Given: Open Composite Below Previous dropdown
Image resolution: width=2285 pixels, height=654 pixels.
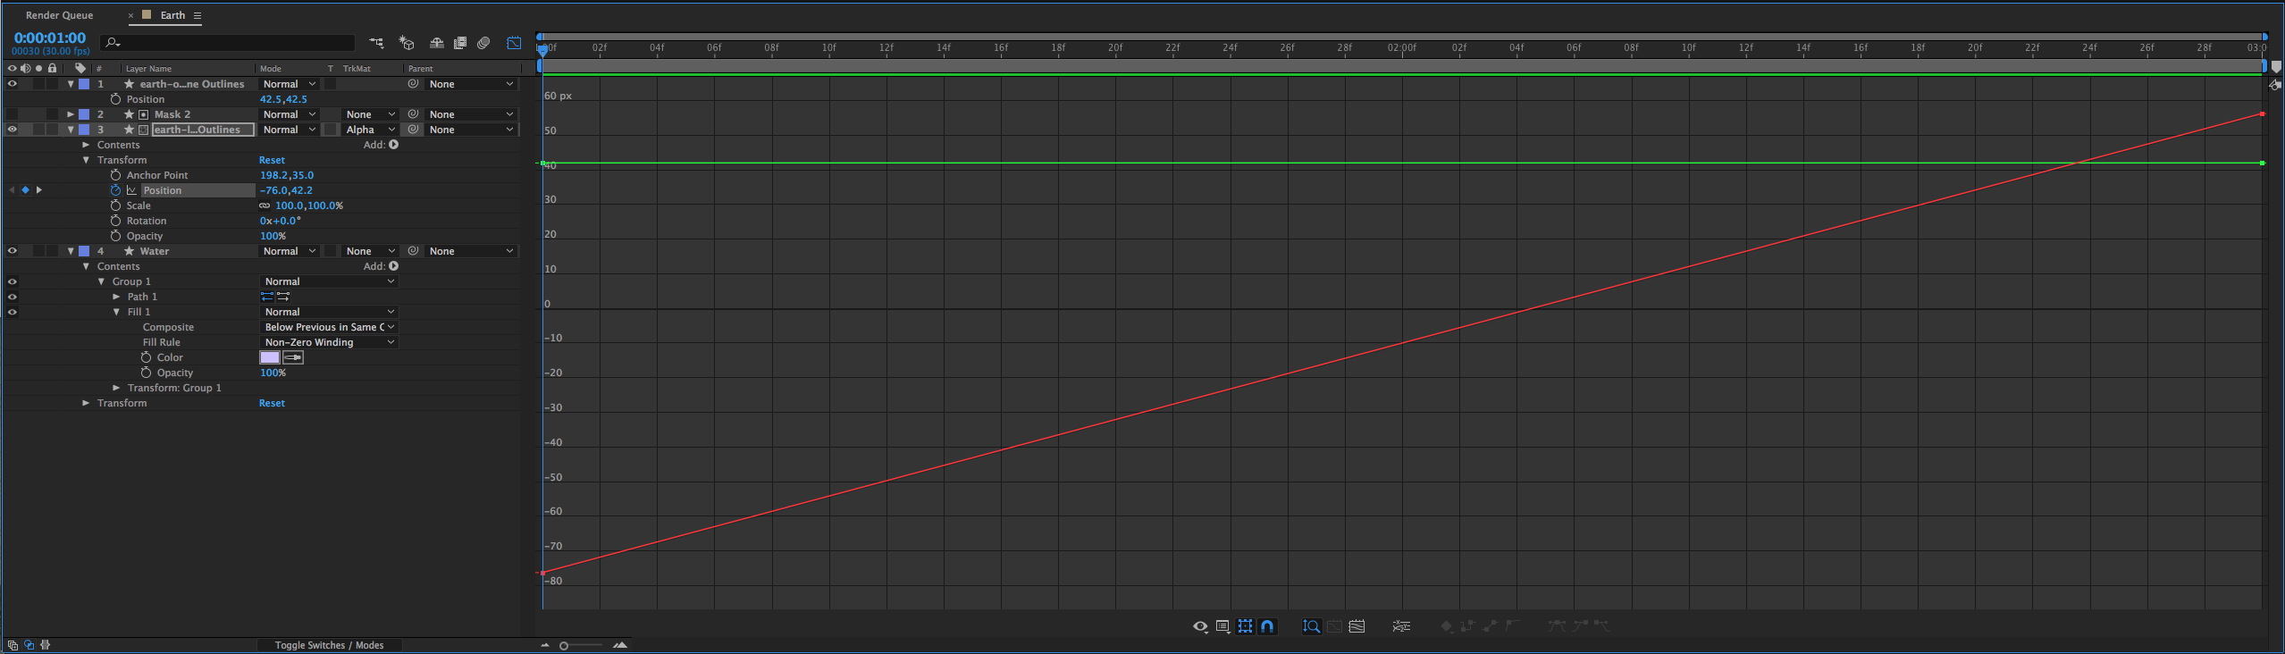Looking at the screenshot, I should [x=328, y=327].
